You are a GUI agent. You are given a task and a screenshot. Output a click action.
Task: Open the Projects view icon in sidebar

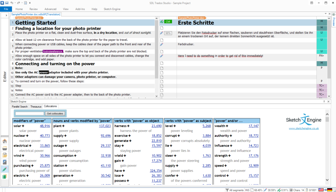coord(5,148)
